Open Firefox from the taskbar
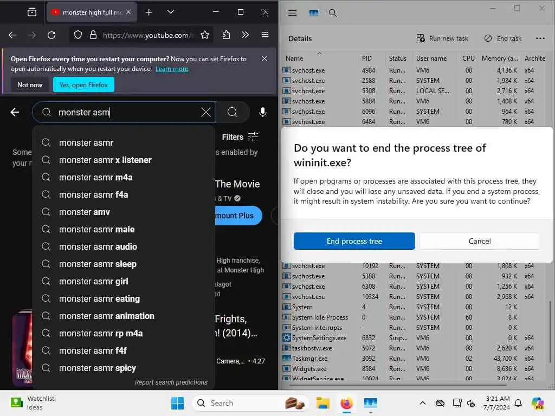The width and height of the screenshot is (555, 416). (346, 403)
